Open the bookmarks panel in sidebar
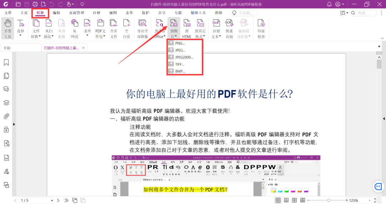This screenshot has width=386, height=204. 6,62
